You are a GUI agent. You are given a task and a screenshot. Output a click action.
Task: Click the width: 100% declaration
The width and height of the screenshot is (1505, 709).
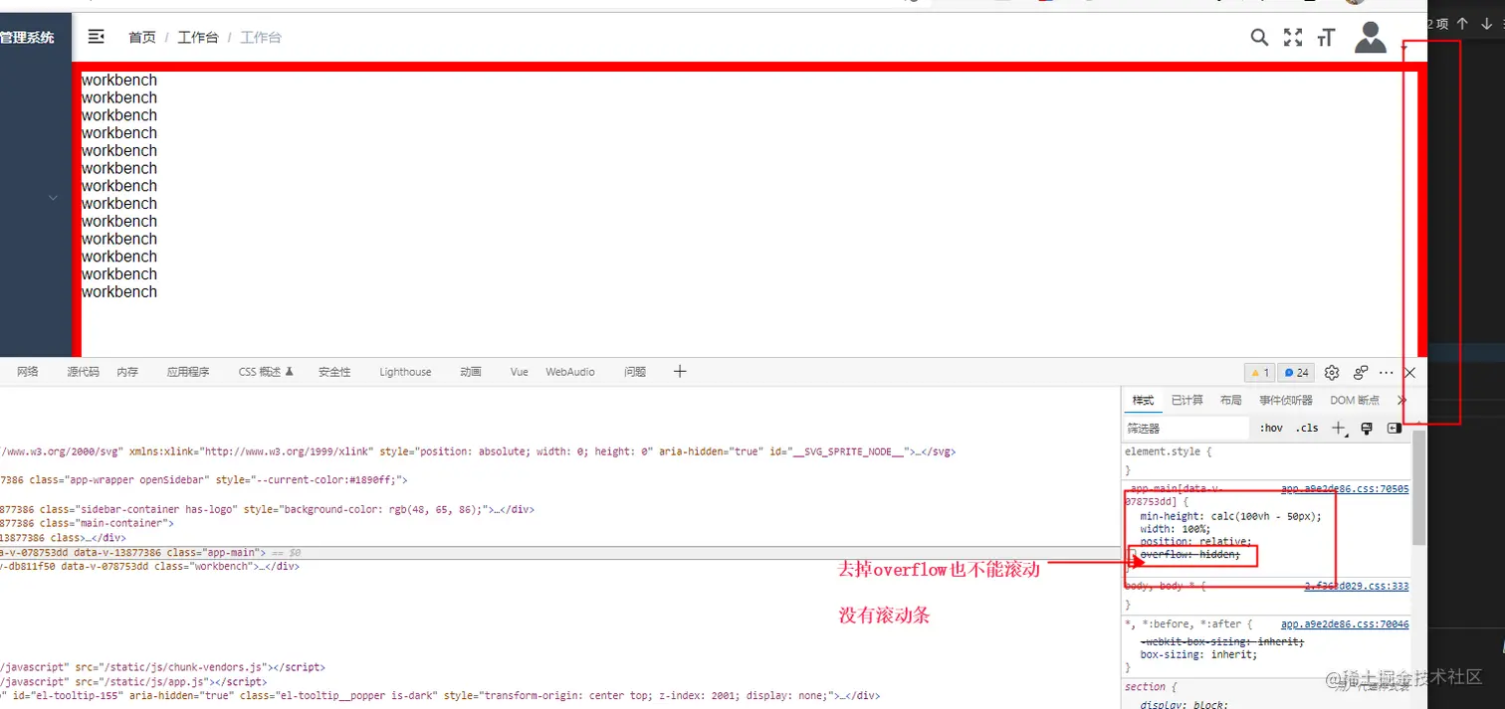(1175, 529)
